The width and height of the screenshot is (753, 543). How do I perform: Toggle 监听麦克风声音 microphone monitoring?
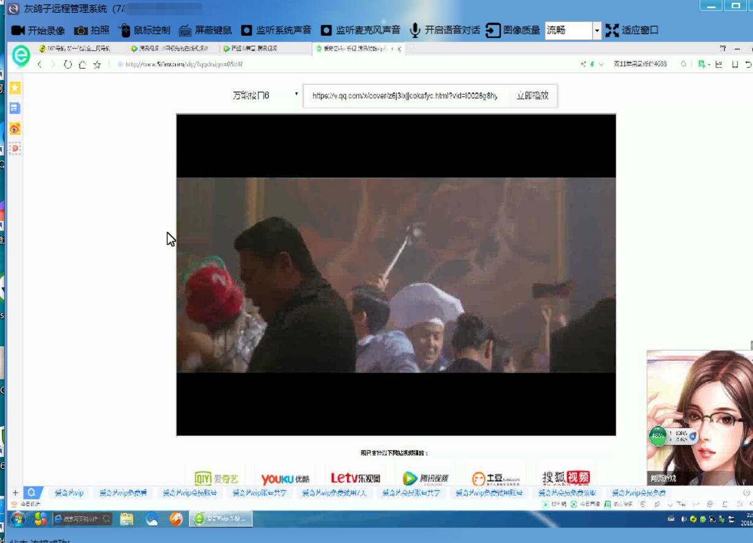coord(361,30)
